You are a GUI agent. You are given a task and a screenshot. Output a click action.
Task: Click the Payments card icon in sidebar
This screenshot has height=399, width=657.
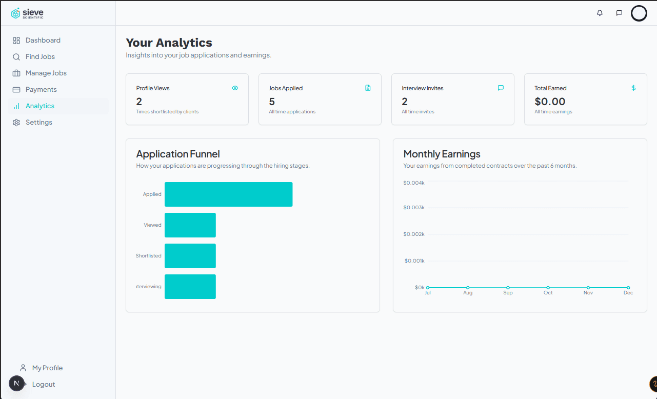tap(17, 89)
